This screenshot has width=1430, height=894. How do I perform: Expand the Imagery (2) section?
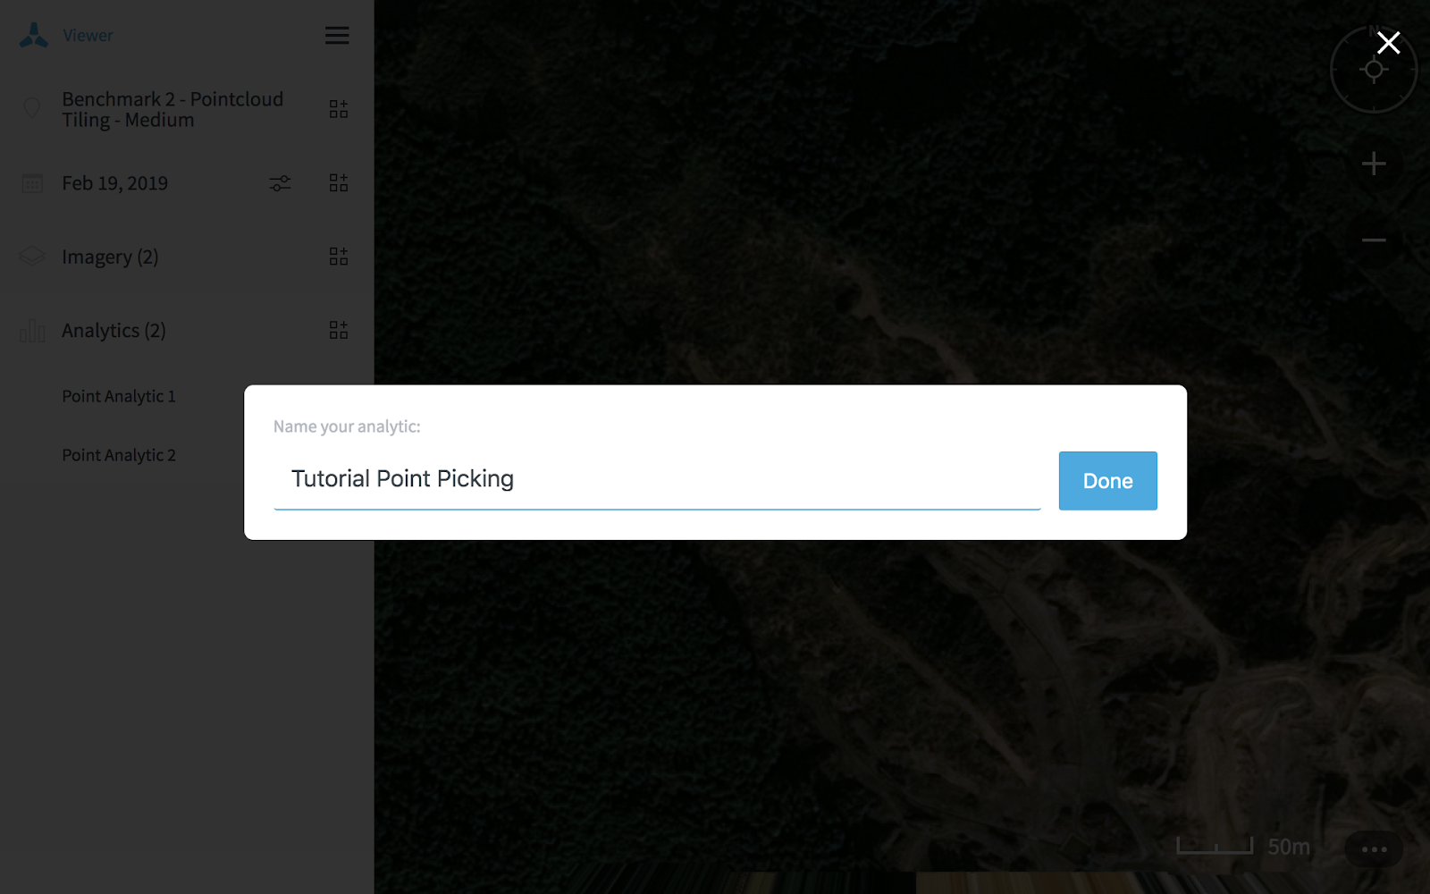point(110,257)
